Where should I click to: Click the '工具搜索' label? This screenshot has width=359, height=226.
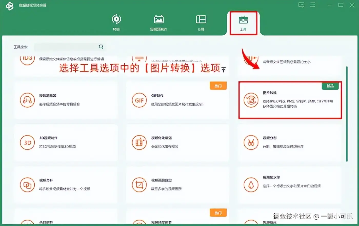(21, 47)
